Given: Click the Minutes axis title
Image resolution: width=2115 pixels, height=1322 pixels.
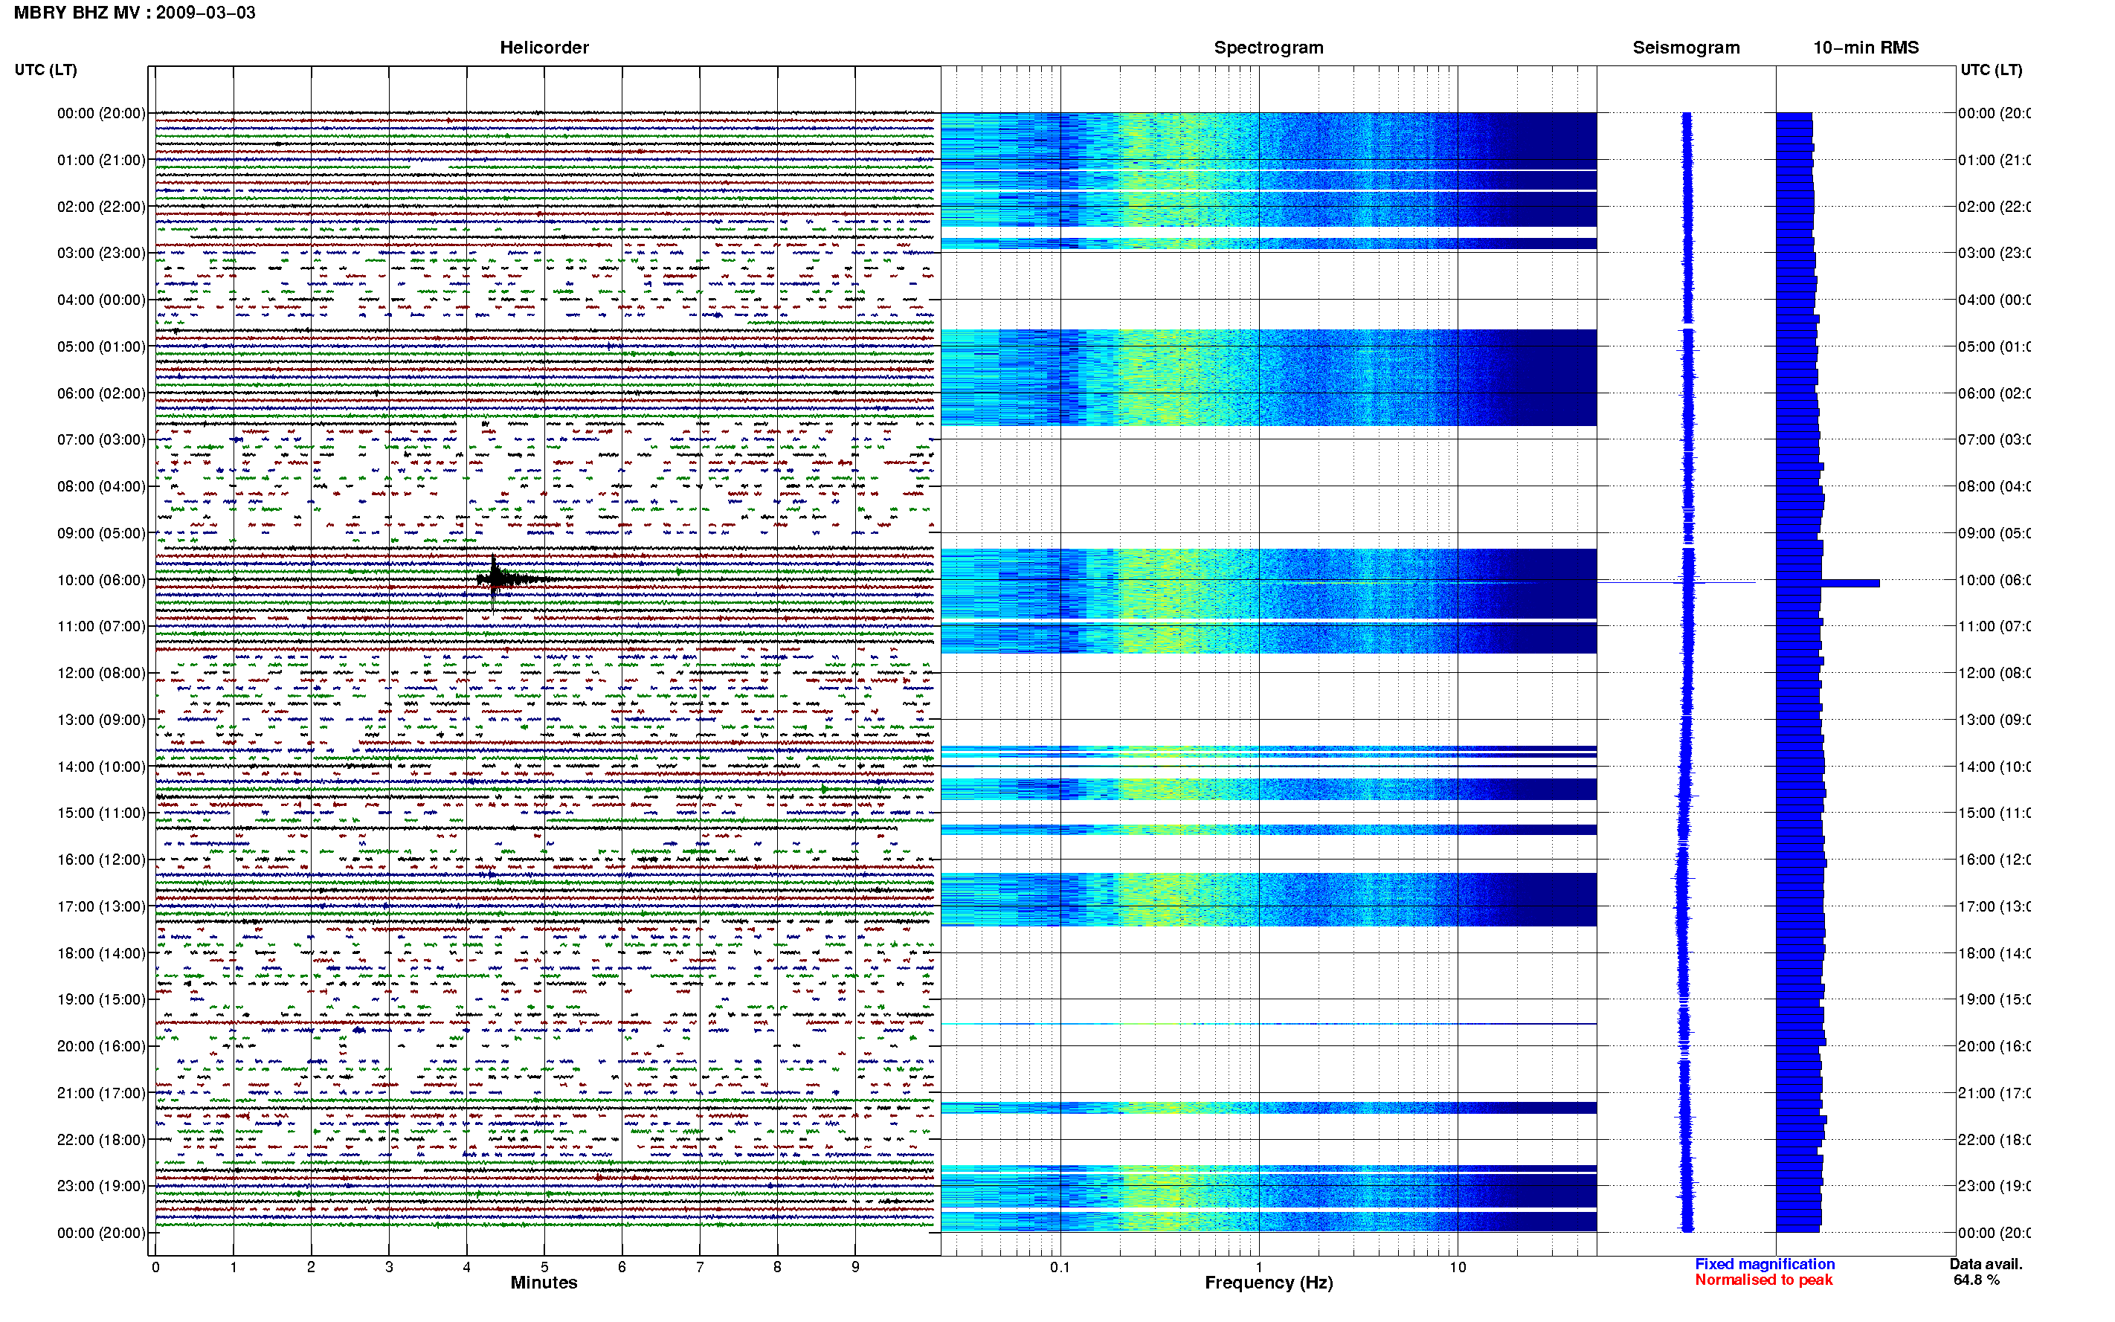Looking at the screenshot, I should pos(544,1283).
